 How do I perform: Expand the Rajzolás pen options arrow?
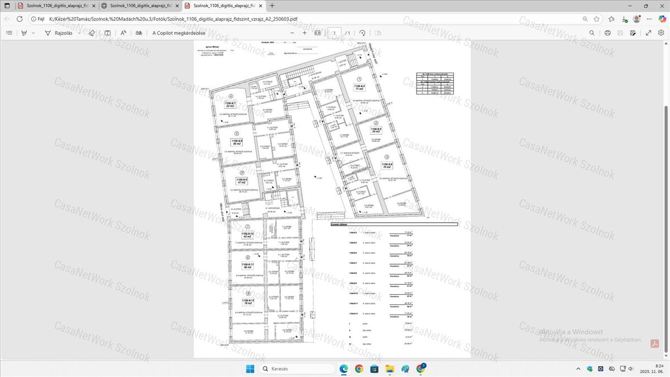pyautogui.click(x=78, y=33)
